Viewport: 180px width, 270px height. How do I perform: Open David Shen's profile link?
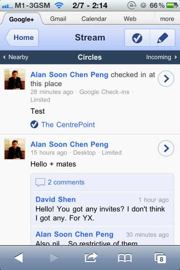(55, 199)
